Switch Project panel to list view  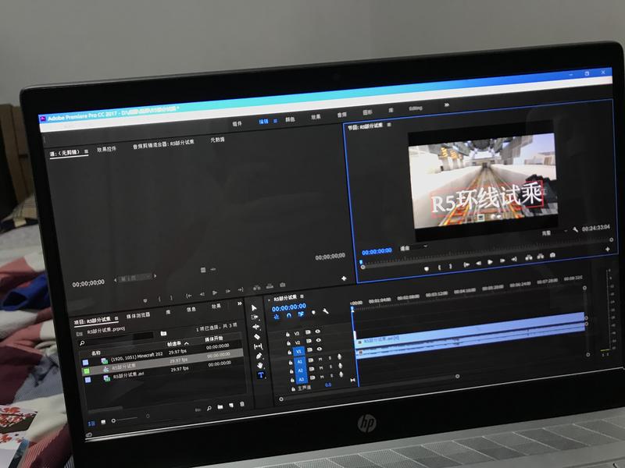[x=91, y=424]
